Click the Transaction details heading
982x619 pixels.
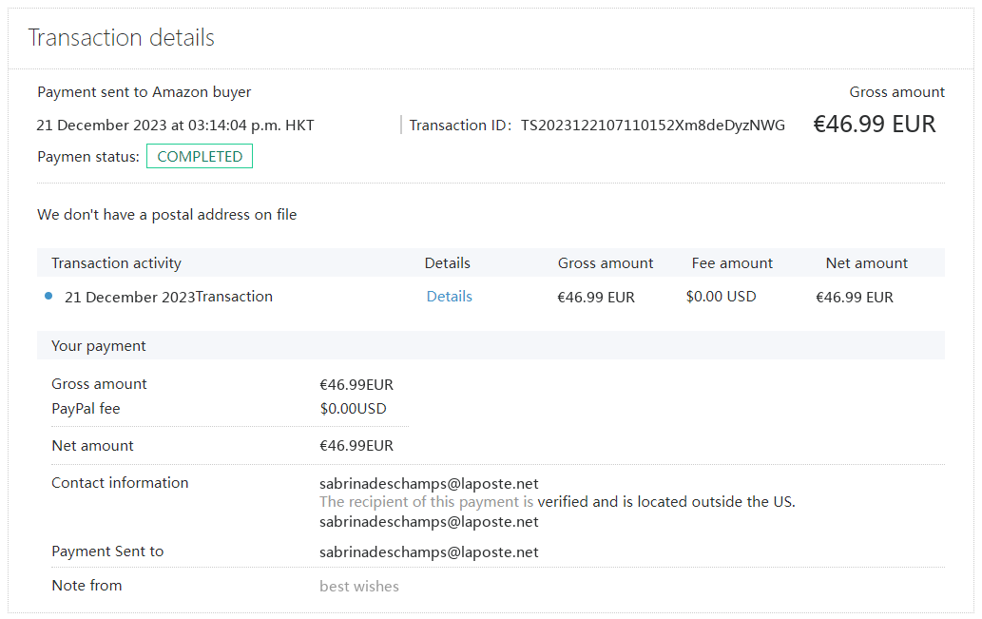coord(121,38)
